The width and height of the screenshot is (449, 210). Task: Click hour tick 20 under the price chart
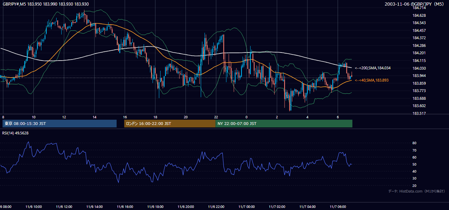click(x=186, y=117)
